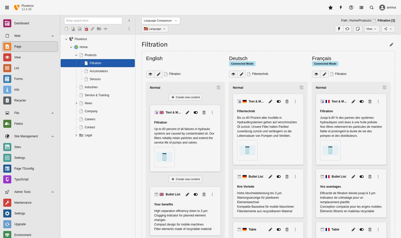This screenshot has height=238, width=401.
Task: Toggle visibility of Français Bullet List element
Action: [361, 177]
